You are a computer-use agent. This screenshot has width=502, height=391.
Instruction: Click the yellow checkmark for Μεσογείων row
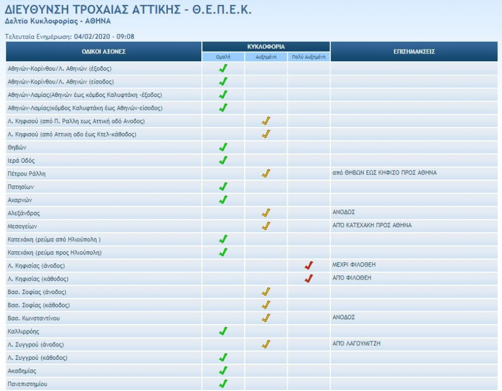tap(266, 226)
